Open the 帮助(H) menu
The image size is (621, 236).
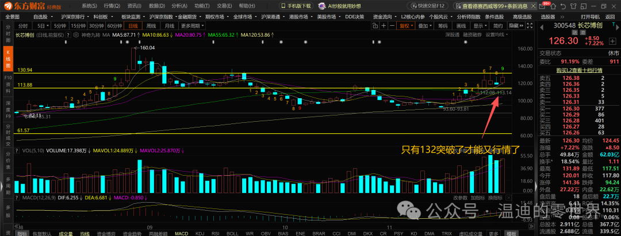247,6
